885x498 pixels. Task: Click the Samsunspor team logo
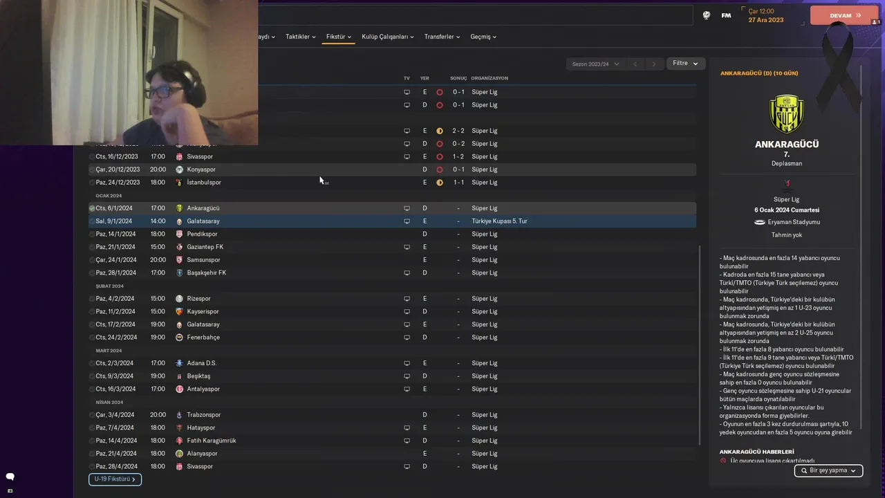(x=179, y=260)
